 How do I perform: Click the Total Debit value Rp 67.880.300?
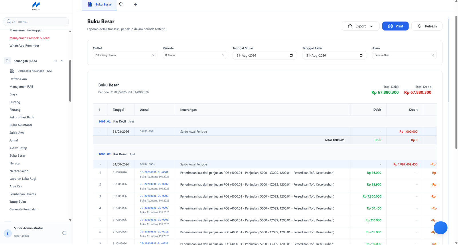click(385, 92)
